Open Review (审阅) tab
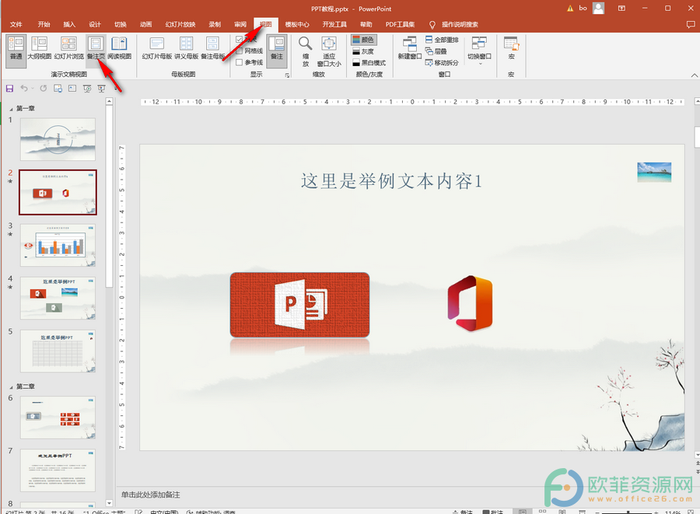 [240, 25]
